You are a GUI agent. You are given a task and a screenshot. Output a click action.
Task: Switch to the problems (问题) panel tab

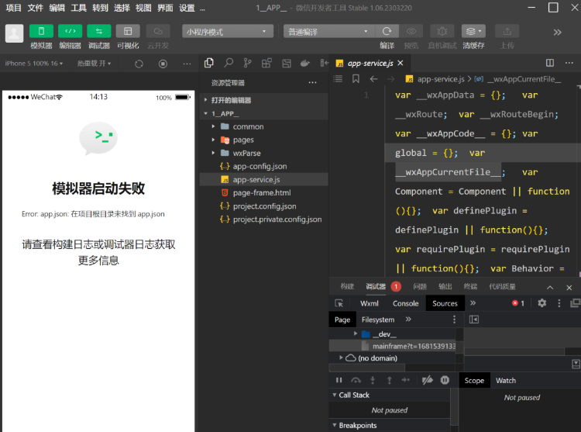click(x=420, y=286)
